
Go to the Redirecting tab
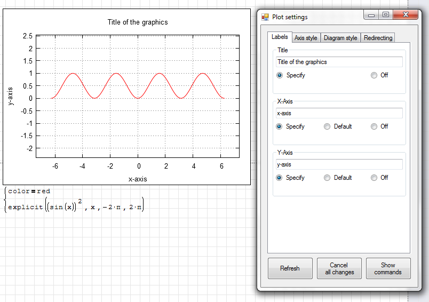(x=378, y=38)
